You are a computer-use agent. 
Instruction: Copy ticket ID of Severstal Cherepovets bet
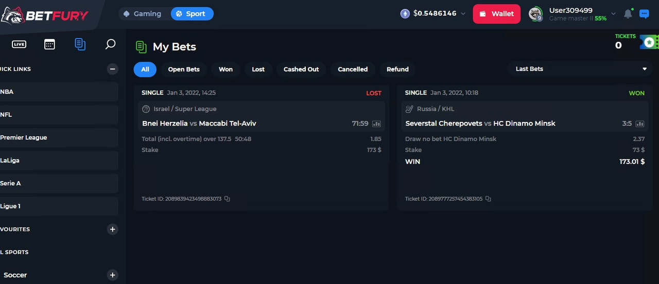(488, 199)
